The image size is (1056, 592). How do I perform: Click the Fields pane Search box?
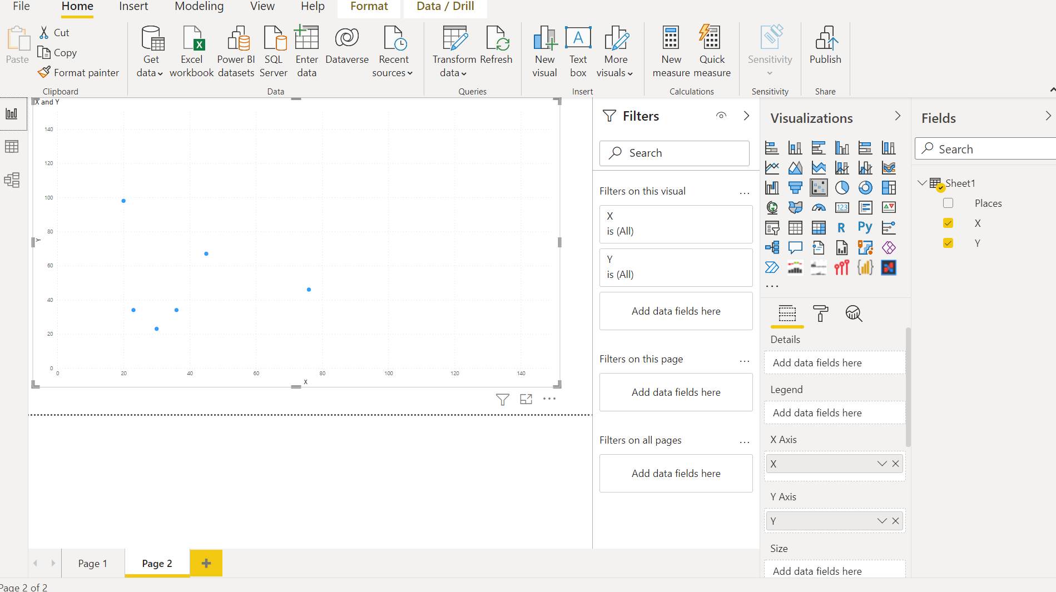985,149
